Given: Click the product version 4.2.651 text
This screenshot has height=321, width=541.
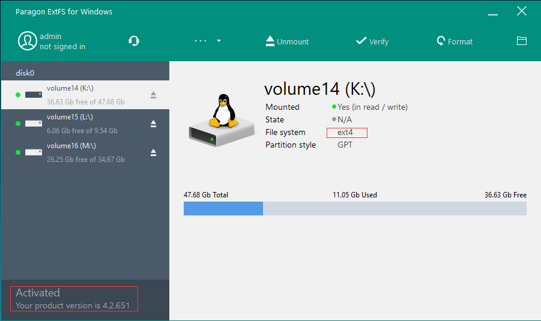Looking at the screenshot, I should click(73, 305).
